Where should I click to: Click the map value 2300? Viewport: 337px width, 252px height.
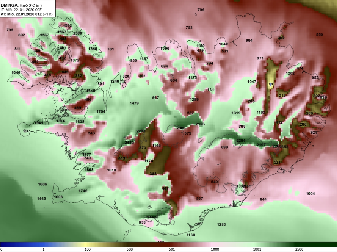point(181,128)
